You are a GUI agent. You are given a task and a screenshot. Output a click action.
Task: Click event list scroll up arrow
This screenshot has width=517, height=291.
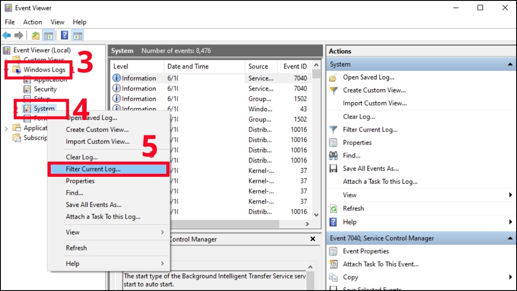pos(316,65)
